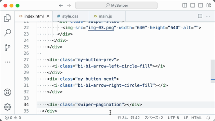The width and height of the screenshot is (215, 121).
Task: Open the Manage settings gear
Action: coord(7,107)
